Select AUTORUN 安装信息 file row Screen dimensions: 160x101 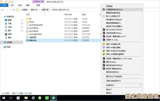point(63,31)
